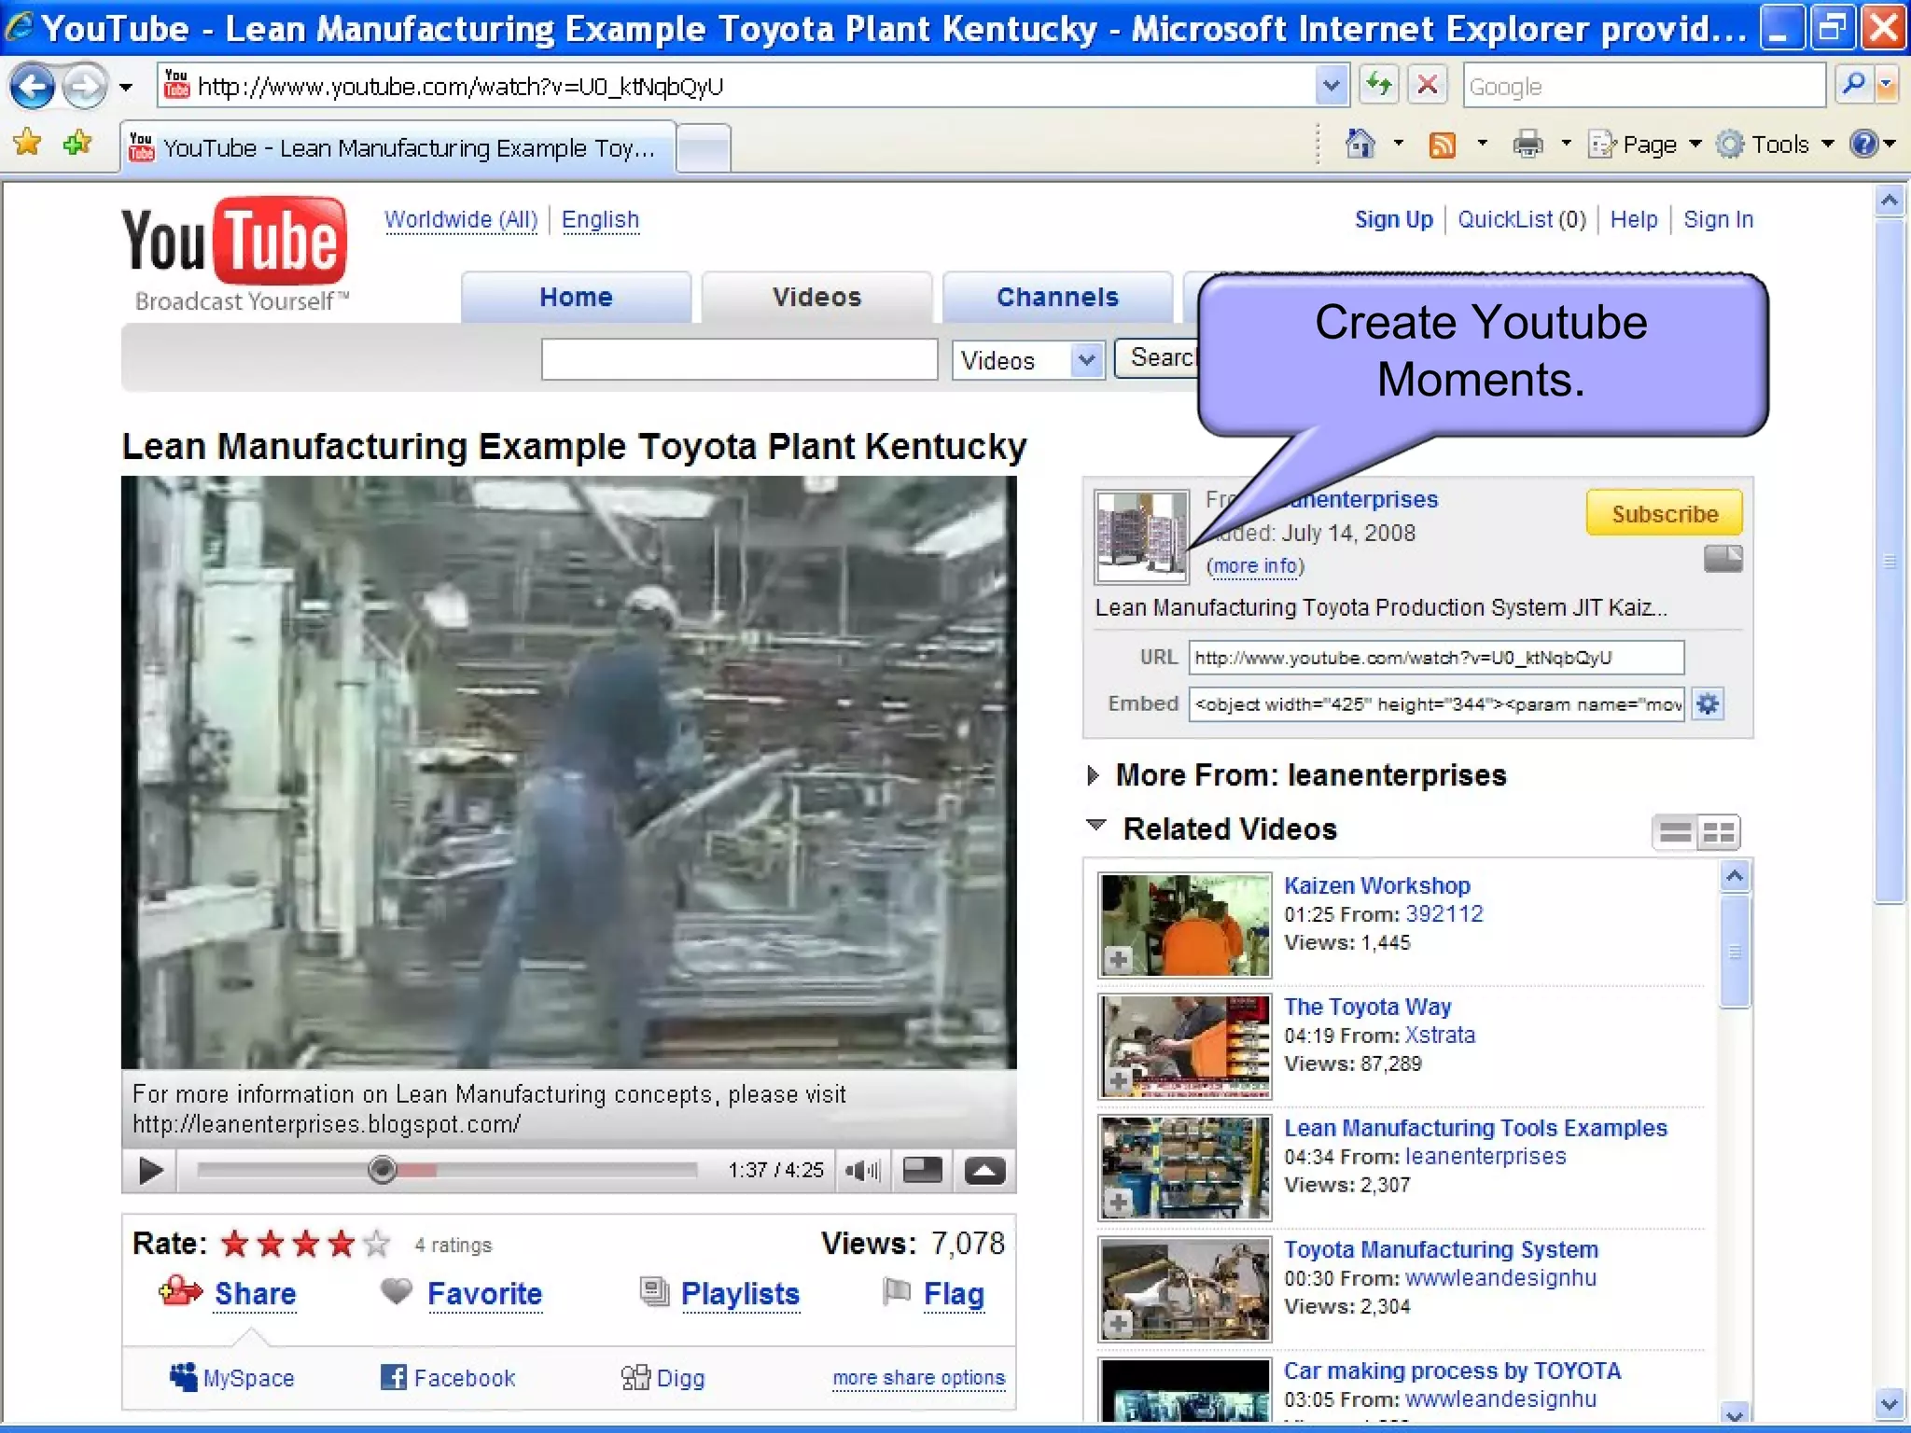This screenshot has height=1433, width=1911.
Task: Click the Help question mark icon
Action: click(1863, 144)
